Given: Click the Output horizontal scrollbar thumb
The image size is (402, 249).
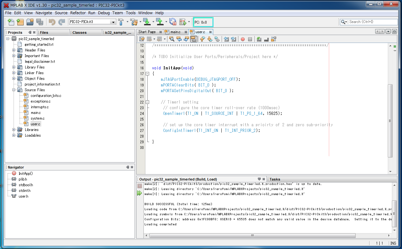Looking at the screenshot, I should click(252, 235).
